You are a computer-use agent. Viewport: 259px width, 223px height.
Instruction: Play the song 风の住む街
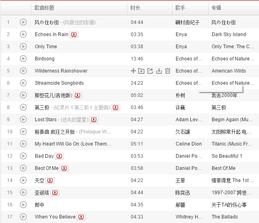click(23, 22)
